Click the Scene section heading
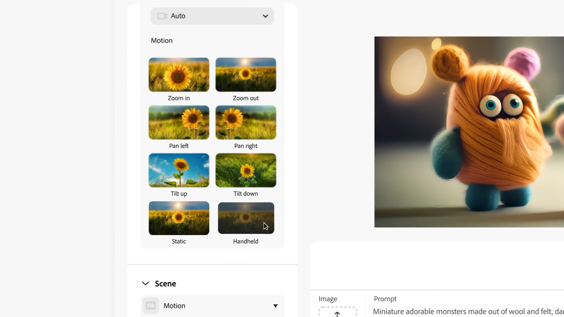This screenshot has width=564, height=317. tap(165, 284)
